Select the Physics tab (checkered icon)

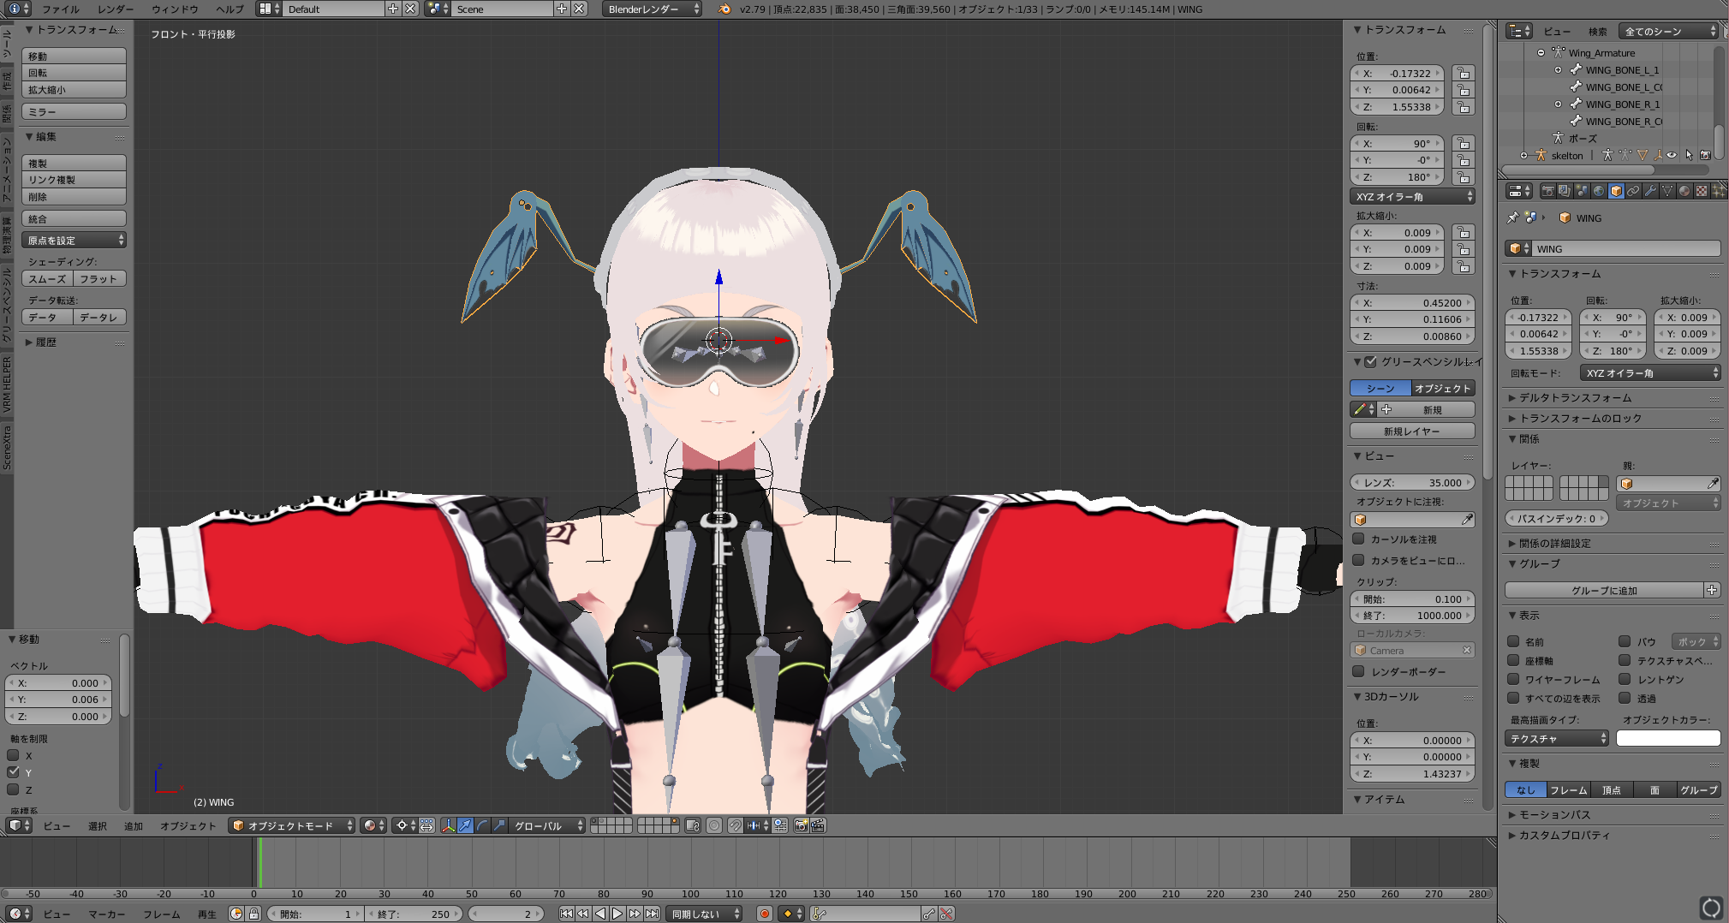[1702, 190]
